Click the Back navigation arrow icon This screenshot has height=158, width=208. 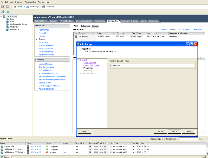pyautogui.click(x=2, y=6)
